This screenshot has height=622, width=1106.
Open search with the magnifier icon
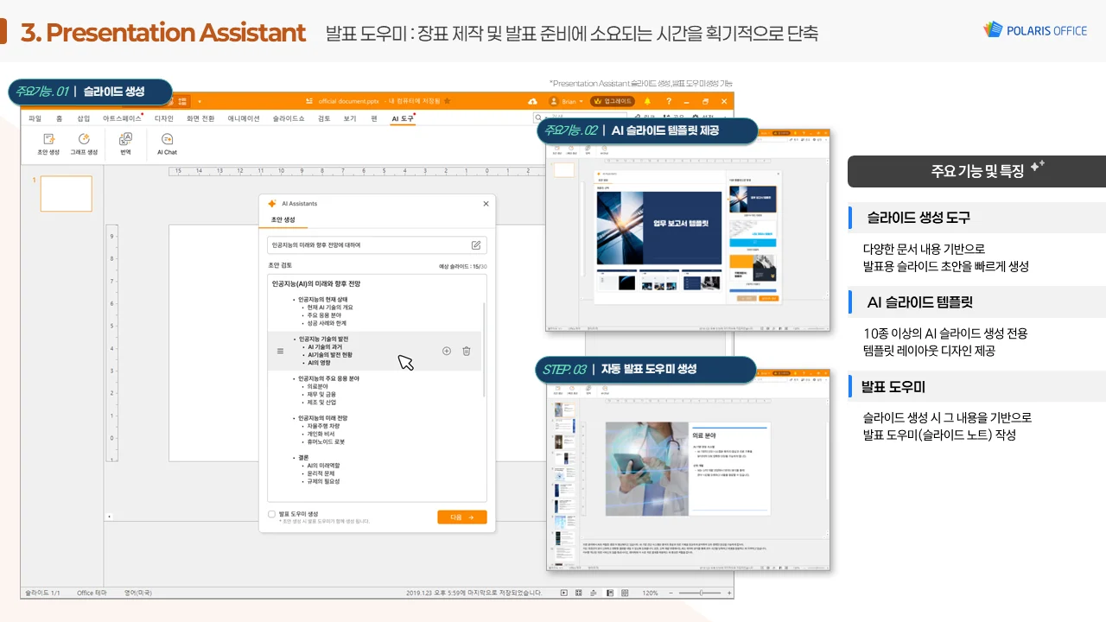point(538,117)
